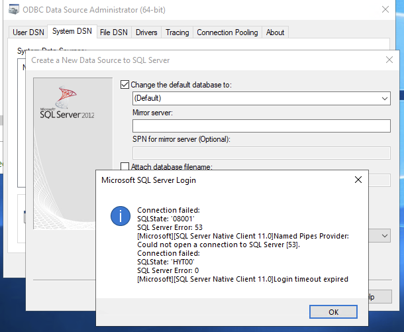This screenshot has width=404, height=332.
Task: Click OK in the SQL Server Login dialog
Action: pyautogui.click(x=333, y=312)
